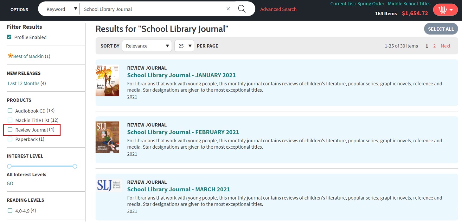
Task: Click the 164 Items count
Action: pos(386,13)
